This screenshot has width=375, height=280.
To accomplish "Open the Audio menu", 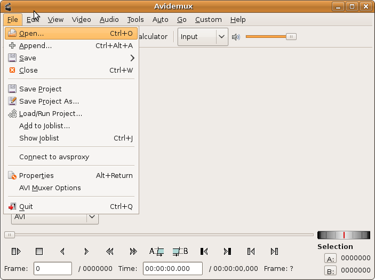I will pos(109,20).
